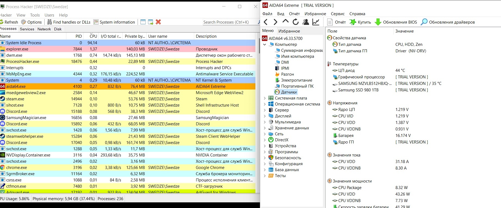The width and height of the screenshot is (501, 208).
Task: Expand the Дисплей tree node
Action: click(265, 116)
